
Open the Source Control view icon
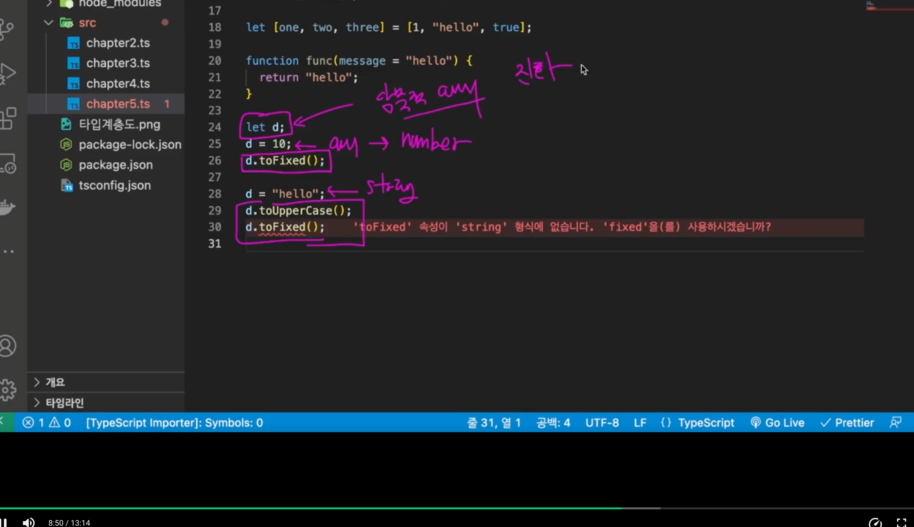pyautogui.click(x=7, y=29)
